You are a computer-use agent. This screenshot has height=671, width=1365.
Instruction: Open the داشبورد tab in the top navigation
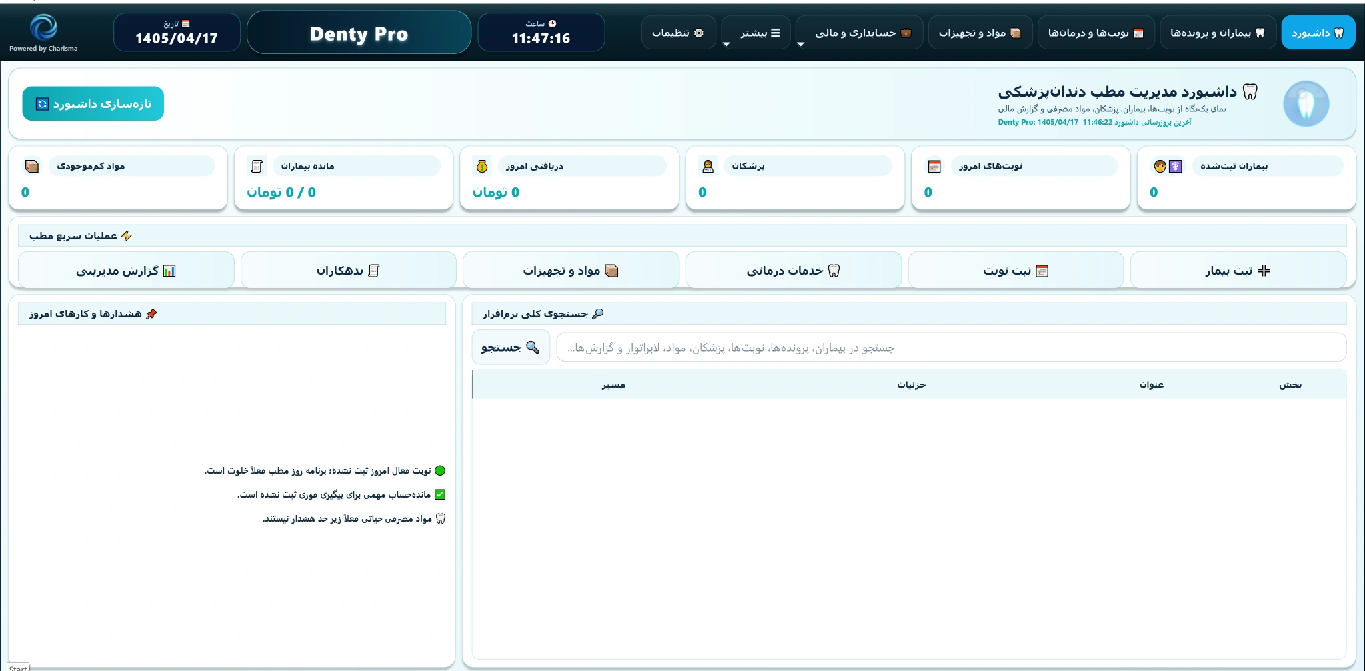point(1318,33)
